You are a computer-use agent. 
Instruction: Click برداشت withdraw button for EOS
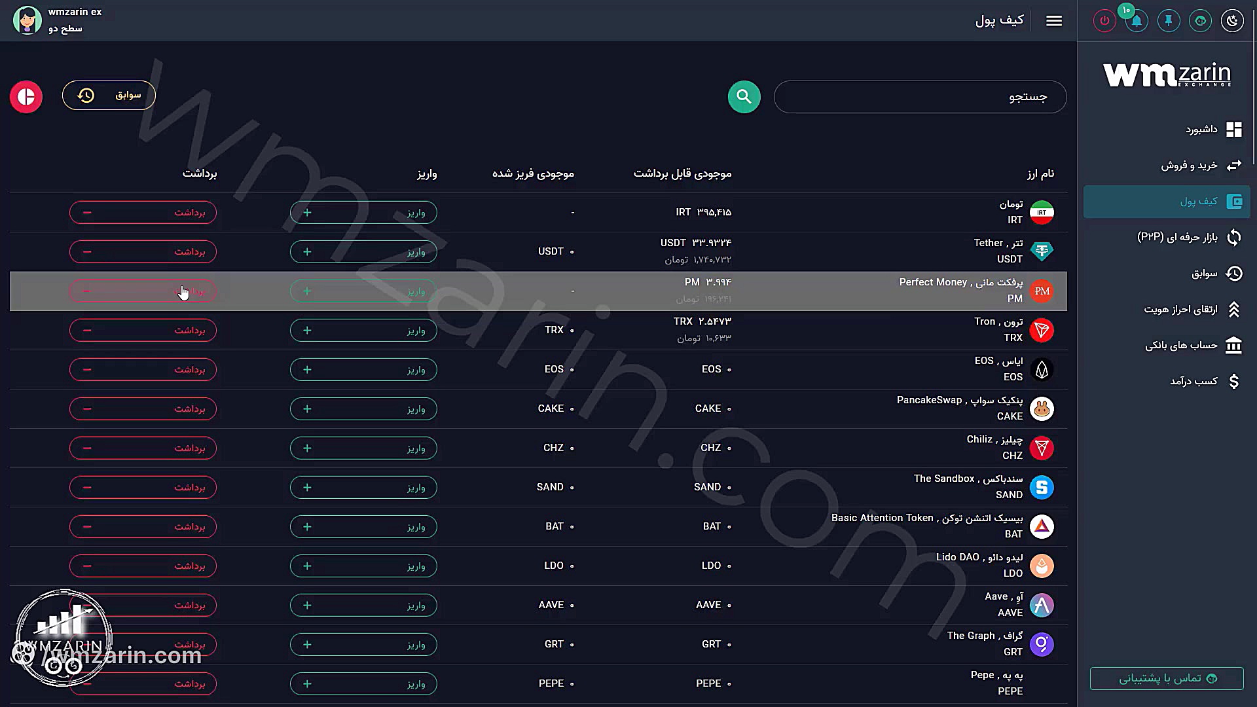point(143,369)
